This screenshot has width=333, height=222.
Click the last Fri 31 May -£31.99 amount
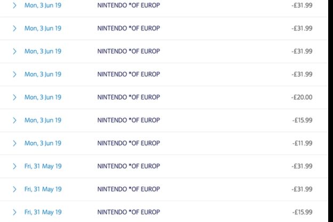coord(302,189)
